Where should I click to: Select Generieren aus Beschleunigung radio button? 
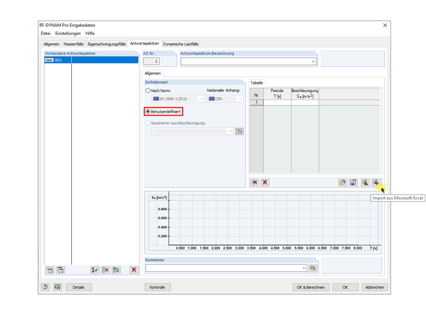[x=148, y=123]
